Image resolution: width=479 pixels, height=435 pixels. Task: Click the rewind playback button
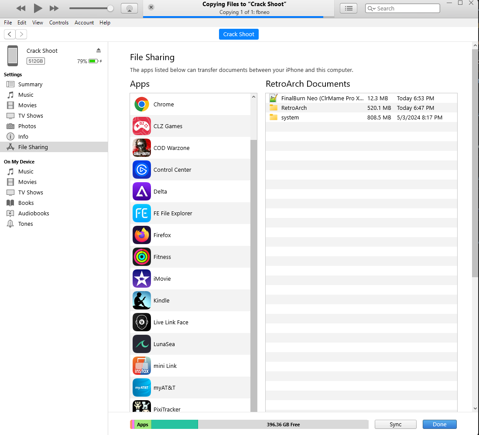click(21, 8)
